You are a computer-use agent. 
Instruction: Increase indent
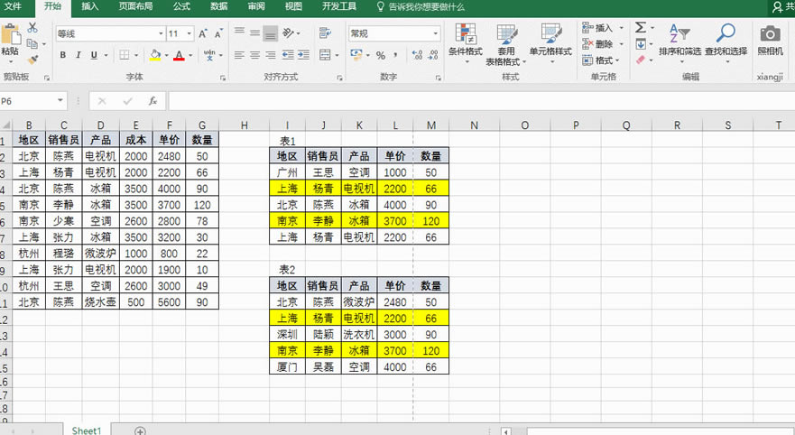[x=304, y=55]
